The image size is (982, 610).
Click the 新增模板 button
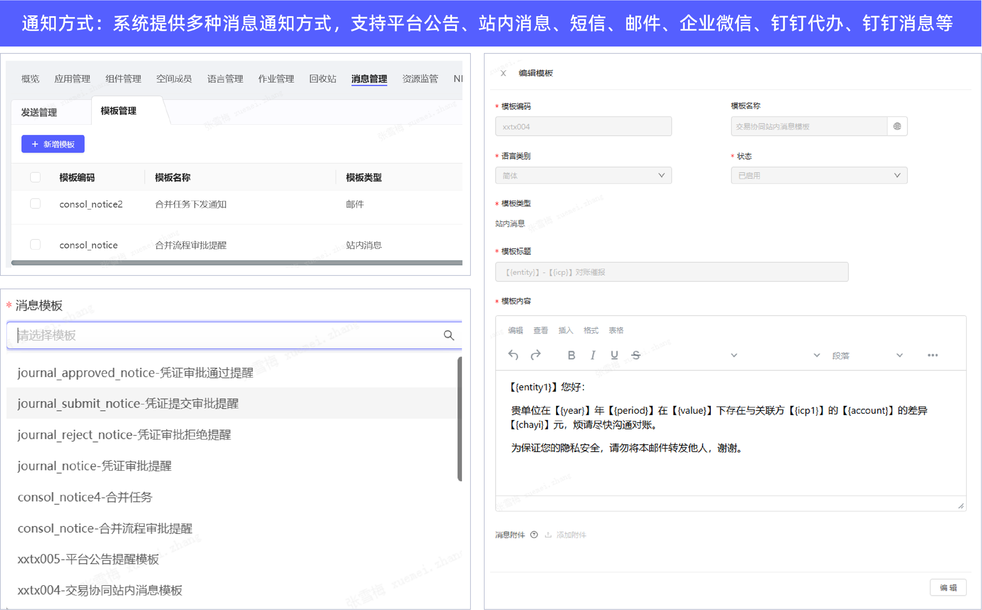point(53,144)
